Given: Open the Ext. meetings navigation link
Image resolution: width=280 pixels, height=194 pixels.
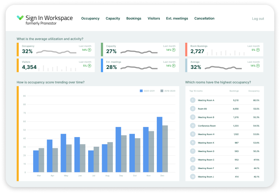Looking at the screenshot, I should click(177, 18).
